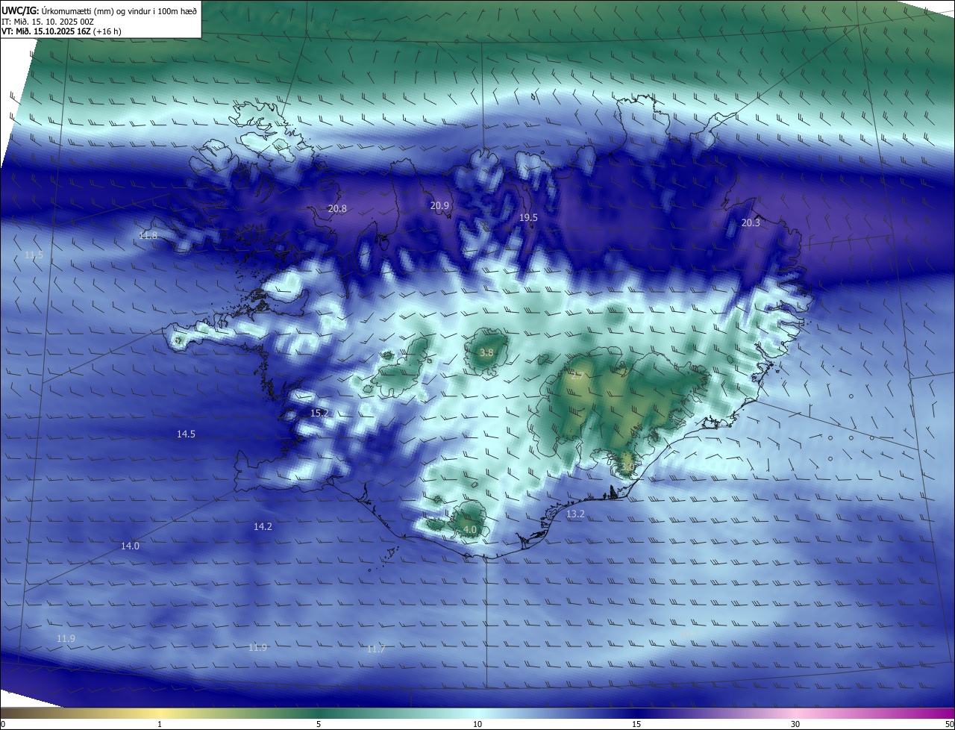Click the 1 tick on the color scale

click(160, 724)
